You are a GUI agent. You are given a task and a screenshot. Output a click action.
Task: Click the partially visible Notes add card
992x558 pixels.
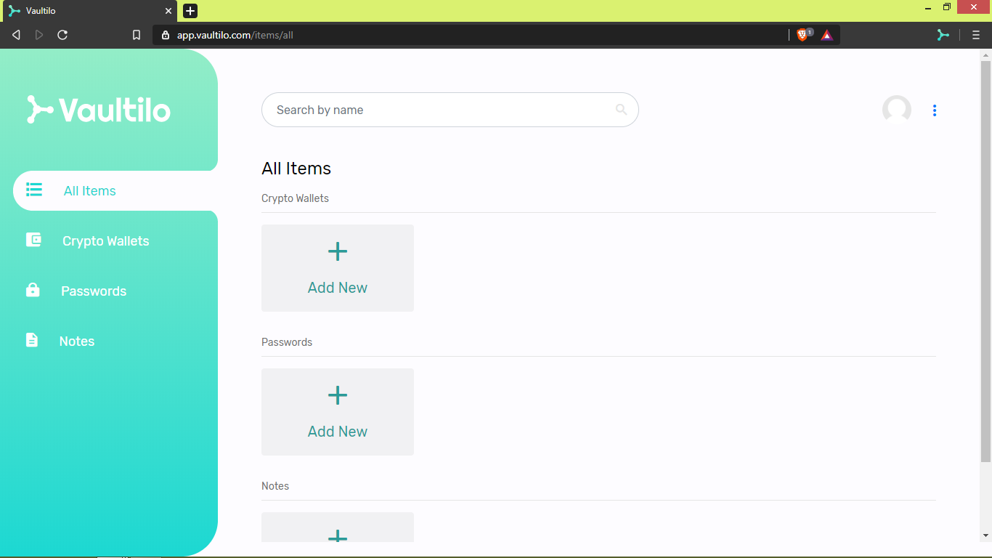click(338, 527)
